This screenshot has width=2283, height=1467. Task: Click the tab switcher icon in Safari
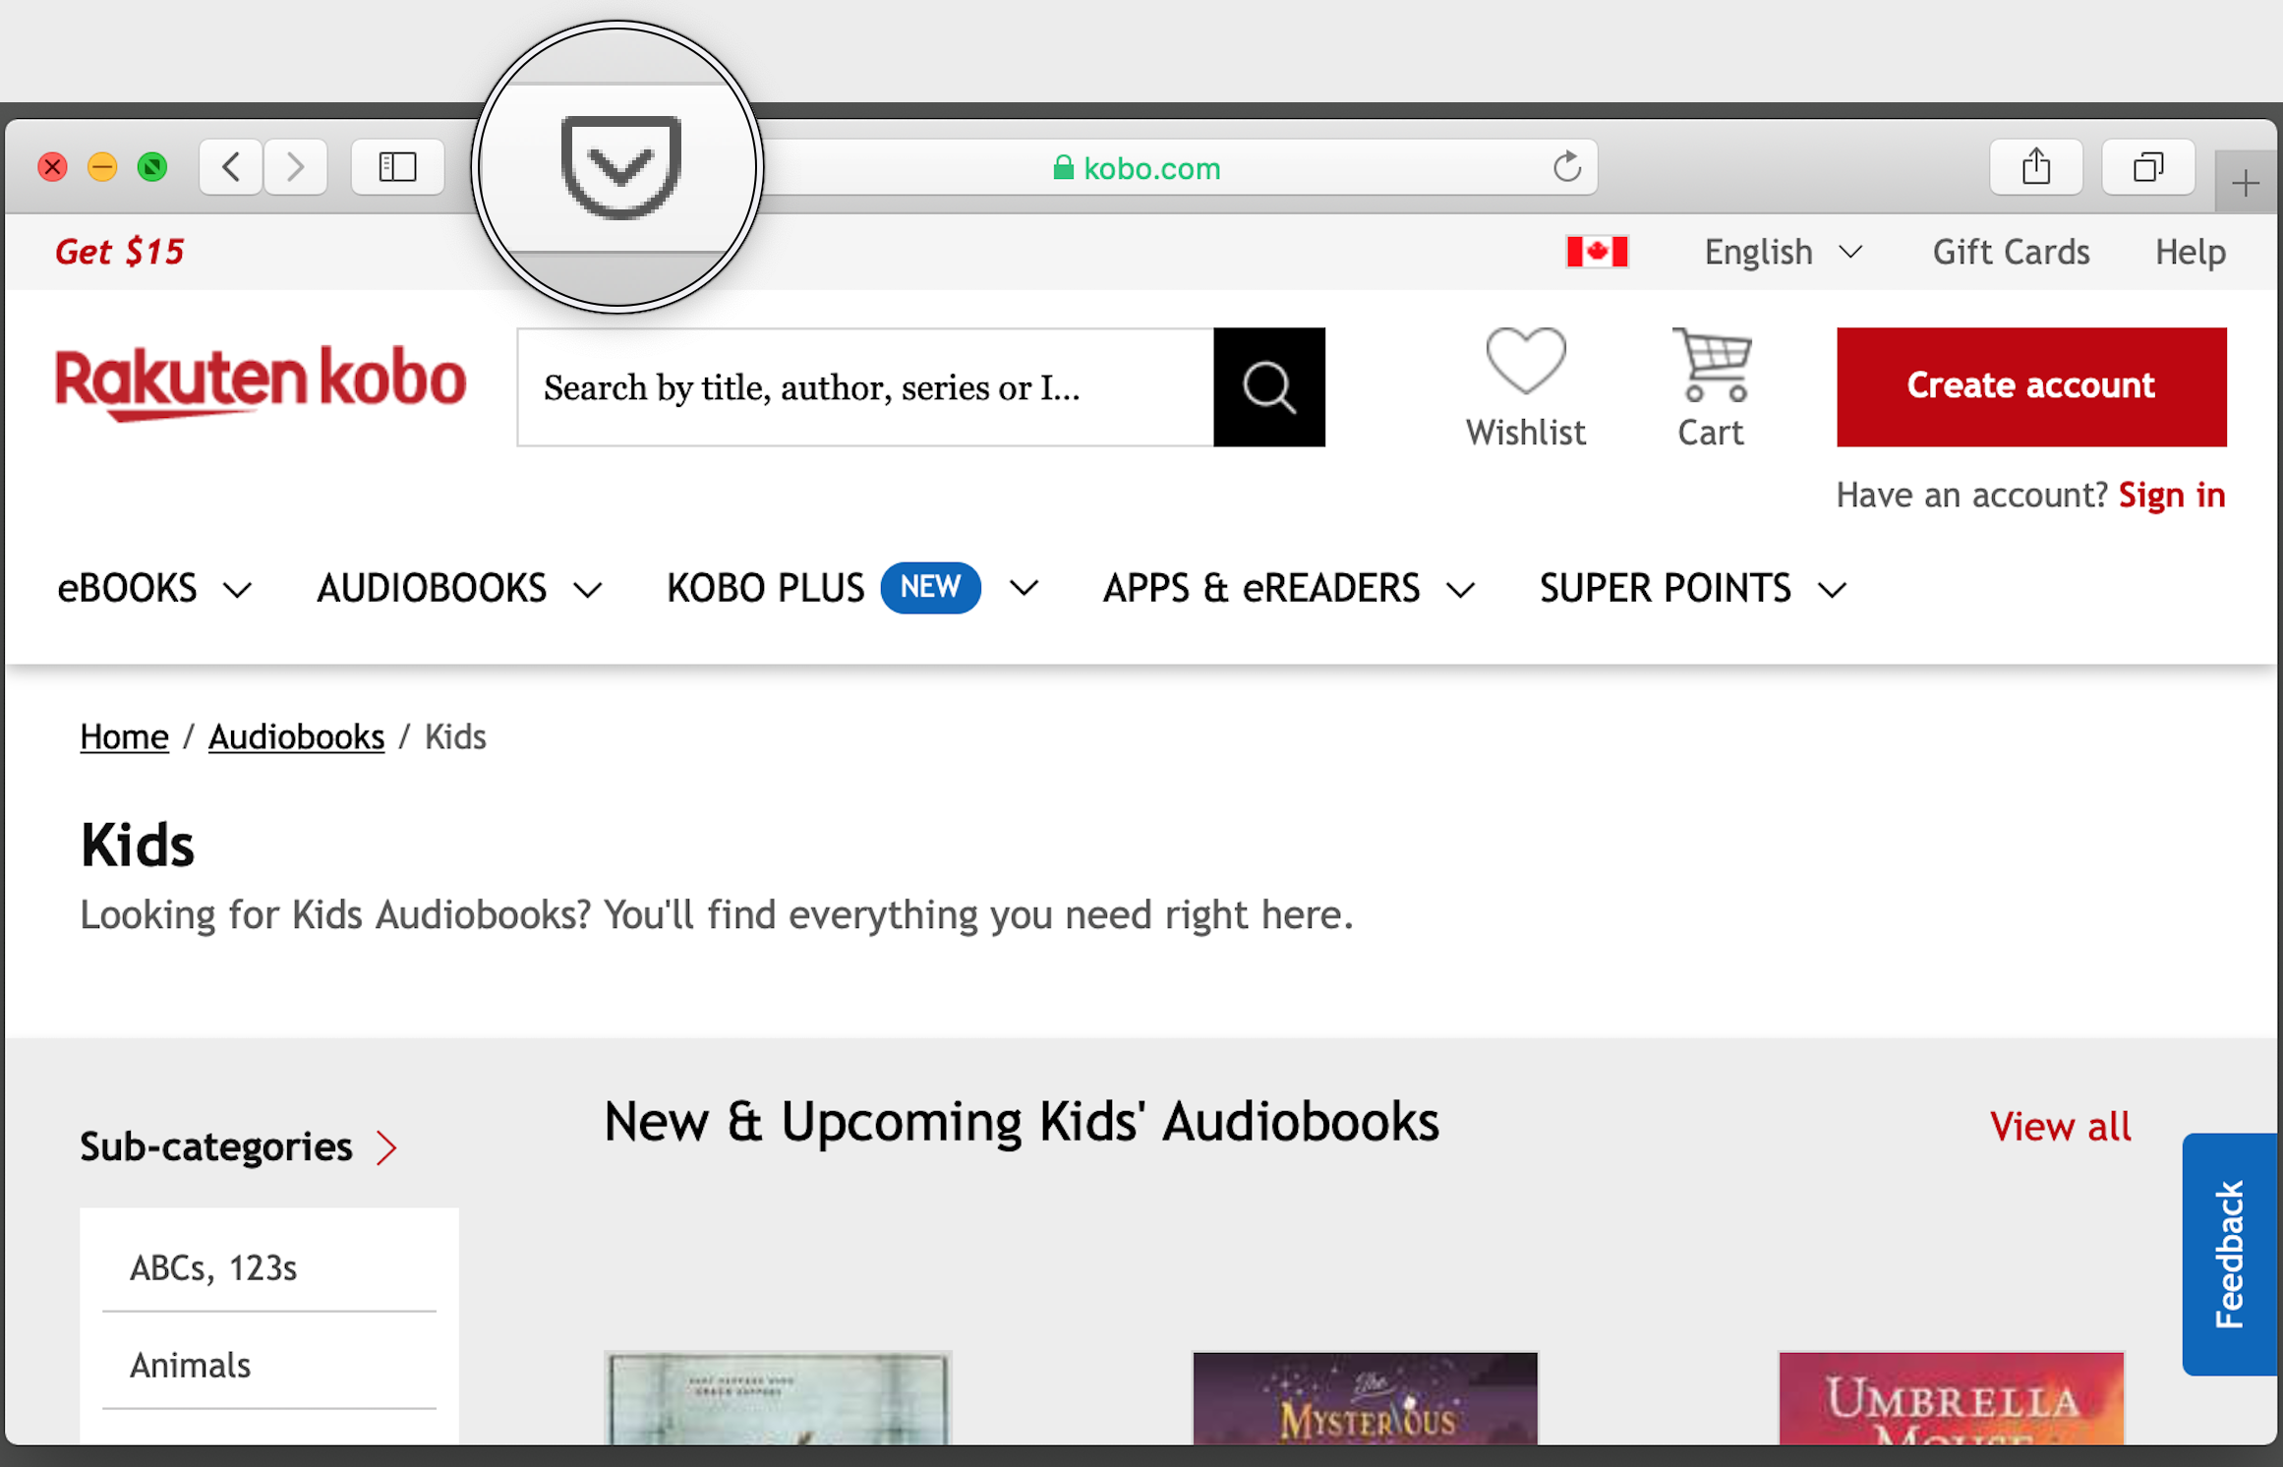tap(2146, 164)
